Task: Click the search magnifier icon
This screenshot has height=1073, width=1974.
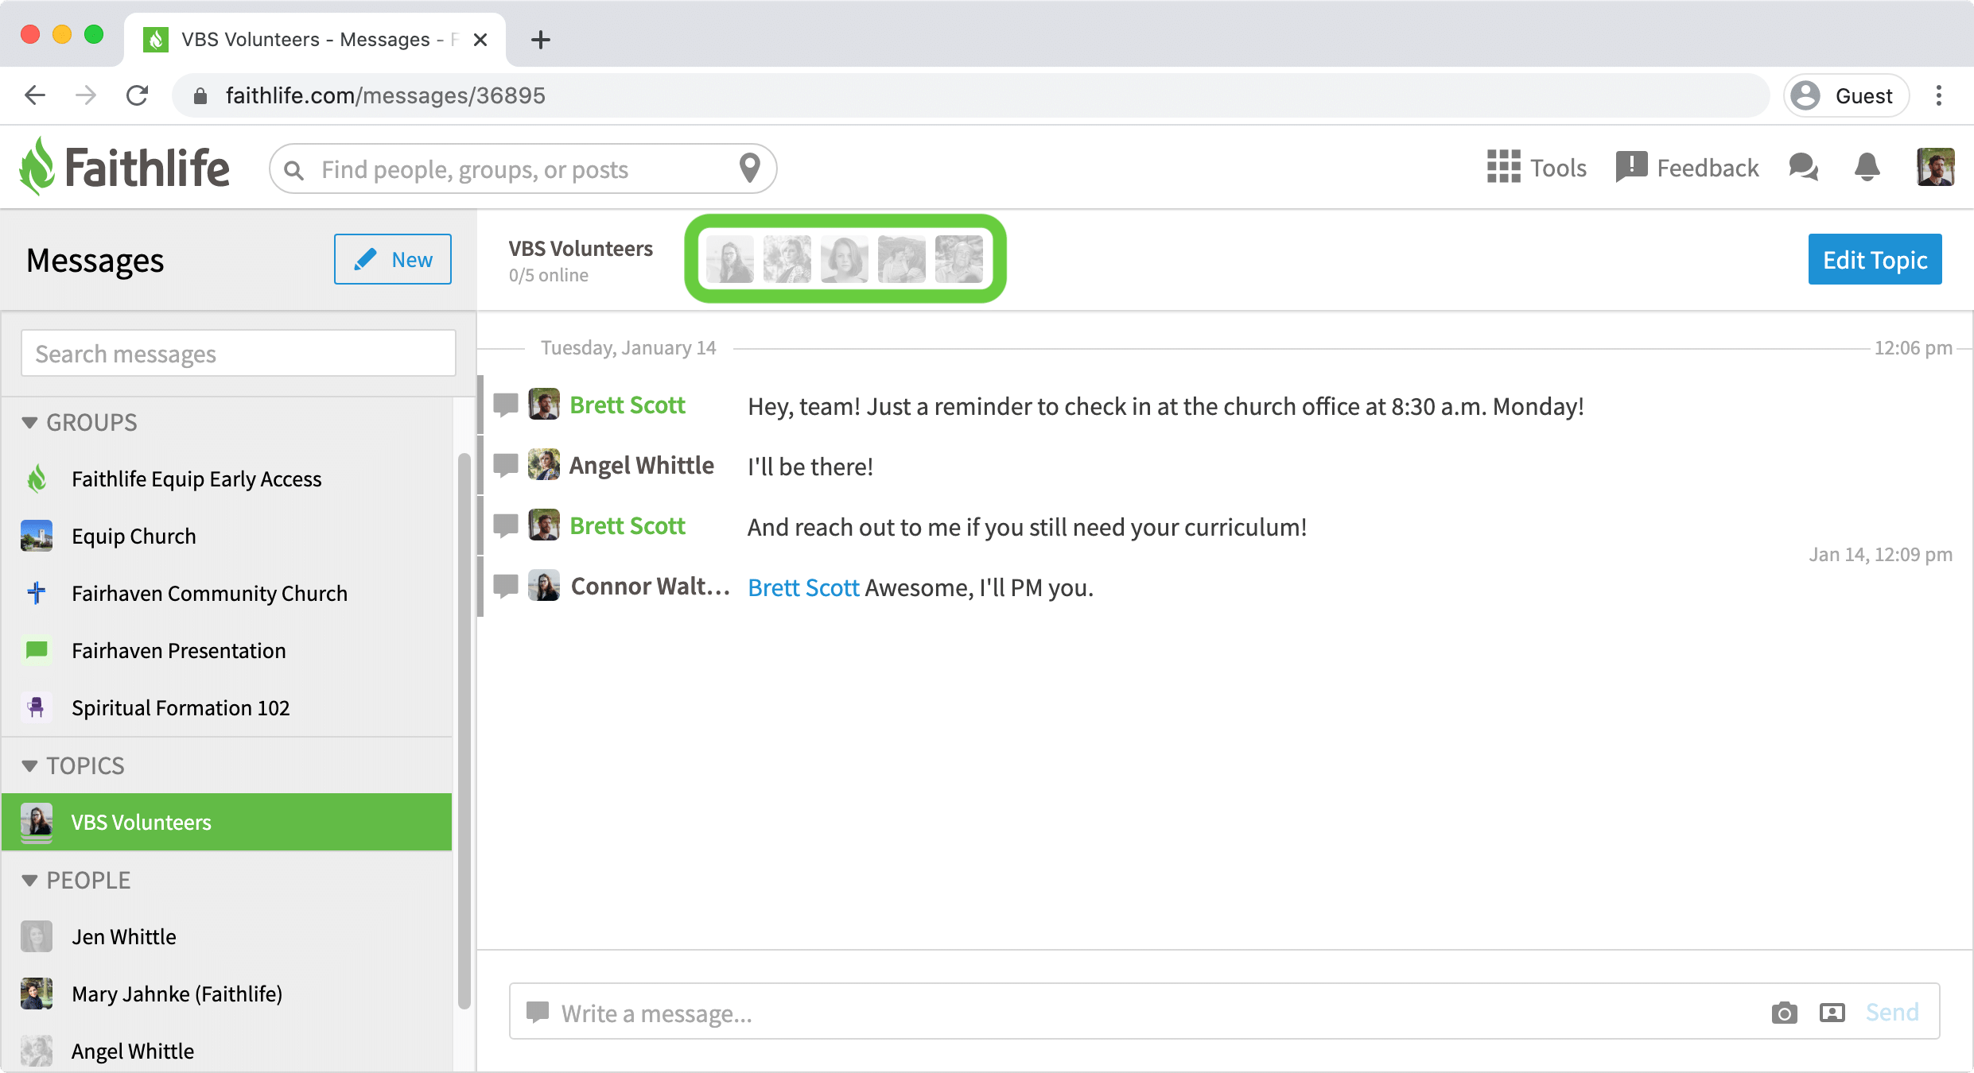Action: click(293, 170)
